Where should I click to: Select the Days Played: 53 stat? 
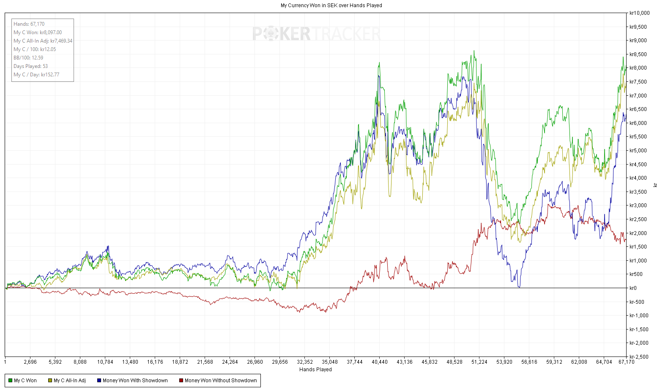tap(30, 66)
